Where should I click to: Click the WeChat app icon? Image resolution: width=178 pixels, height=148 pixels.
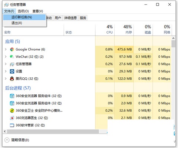point(12,57)
